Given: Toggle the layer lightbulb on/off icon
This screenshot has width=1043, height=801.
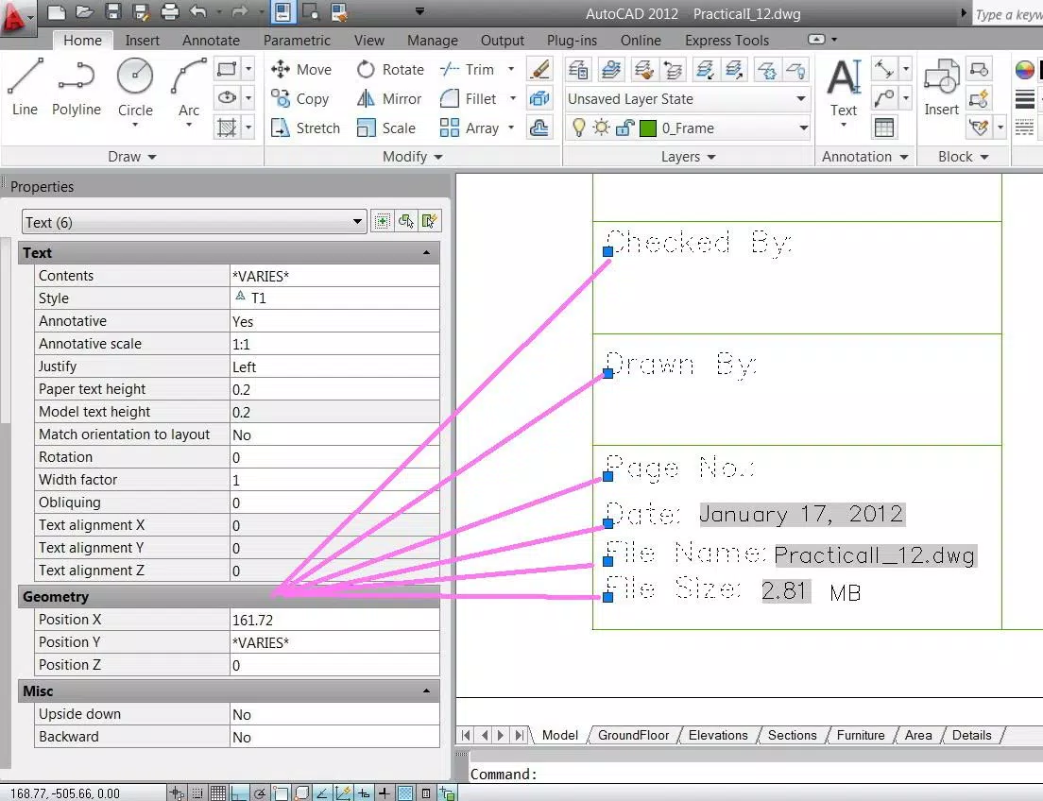Looking at the screenshot, I should (x=579, y=128).
